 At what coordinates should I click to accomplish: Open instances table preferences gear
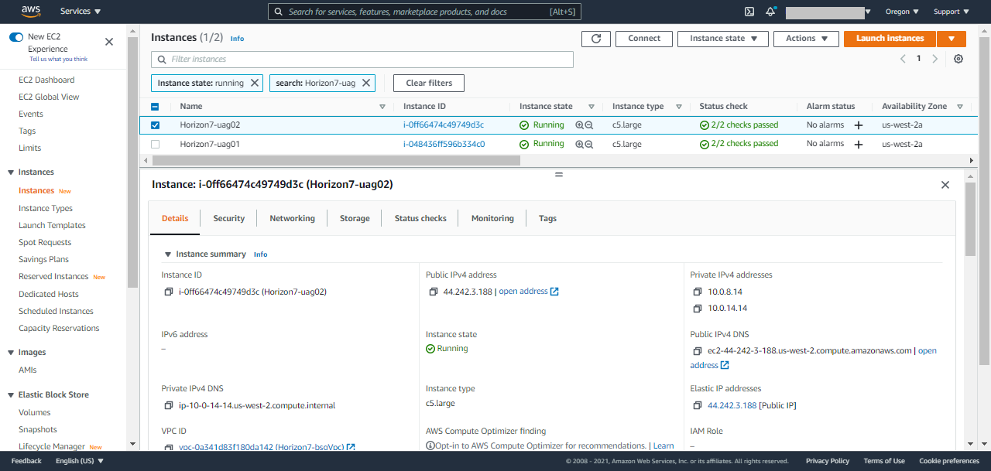pos(958,58)
